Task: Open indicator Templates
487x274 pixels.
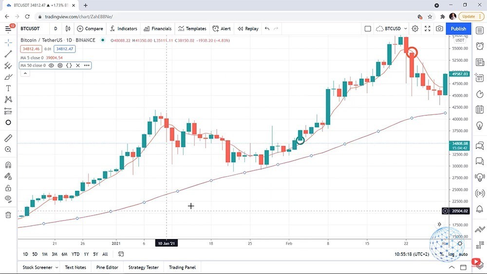Action: coord(192,29)
